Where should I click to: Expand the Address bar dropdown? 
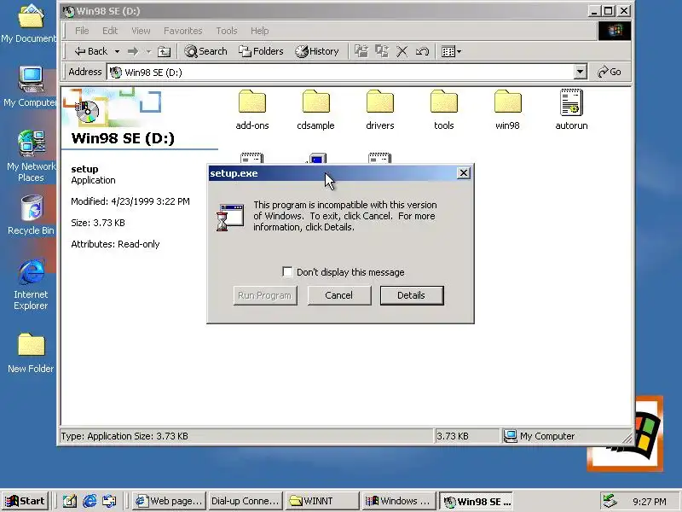coord(580,72)
